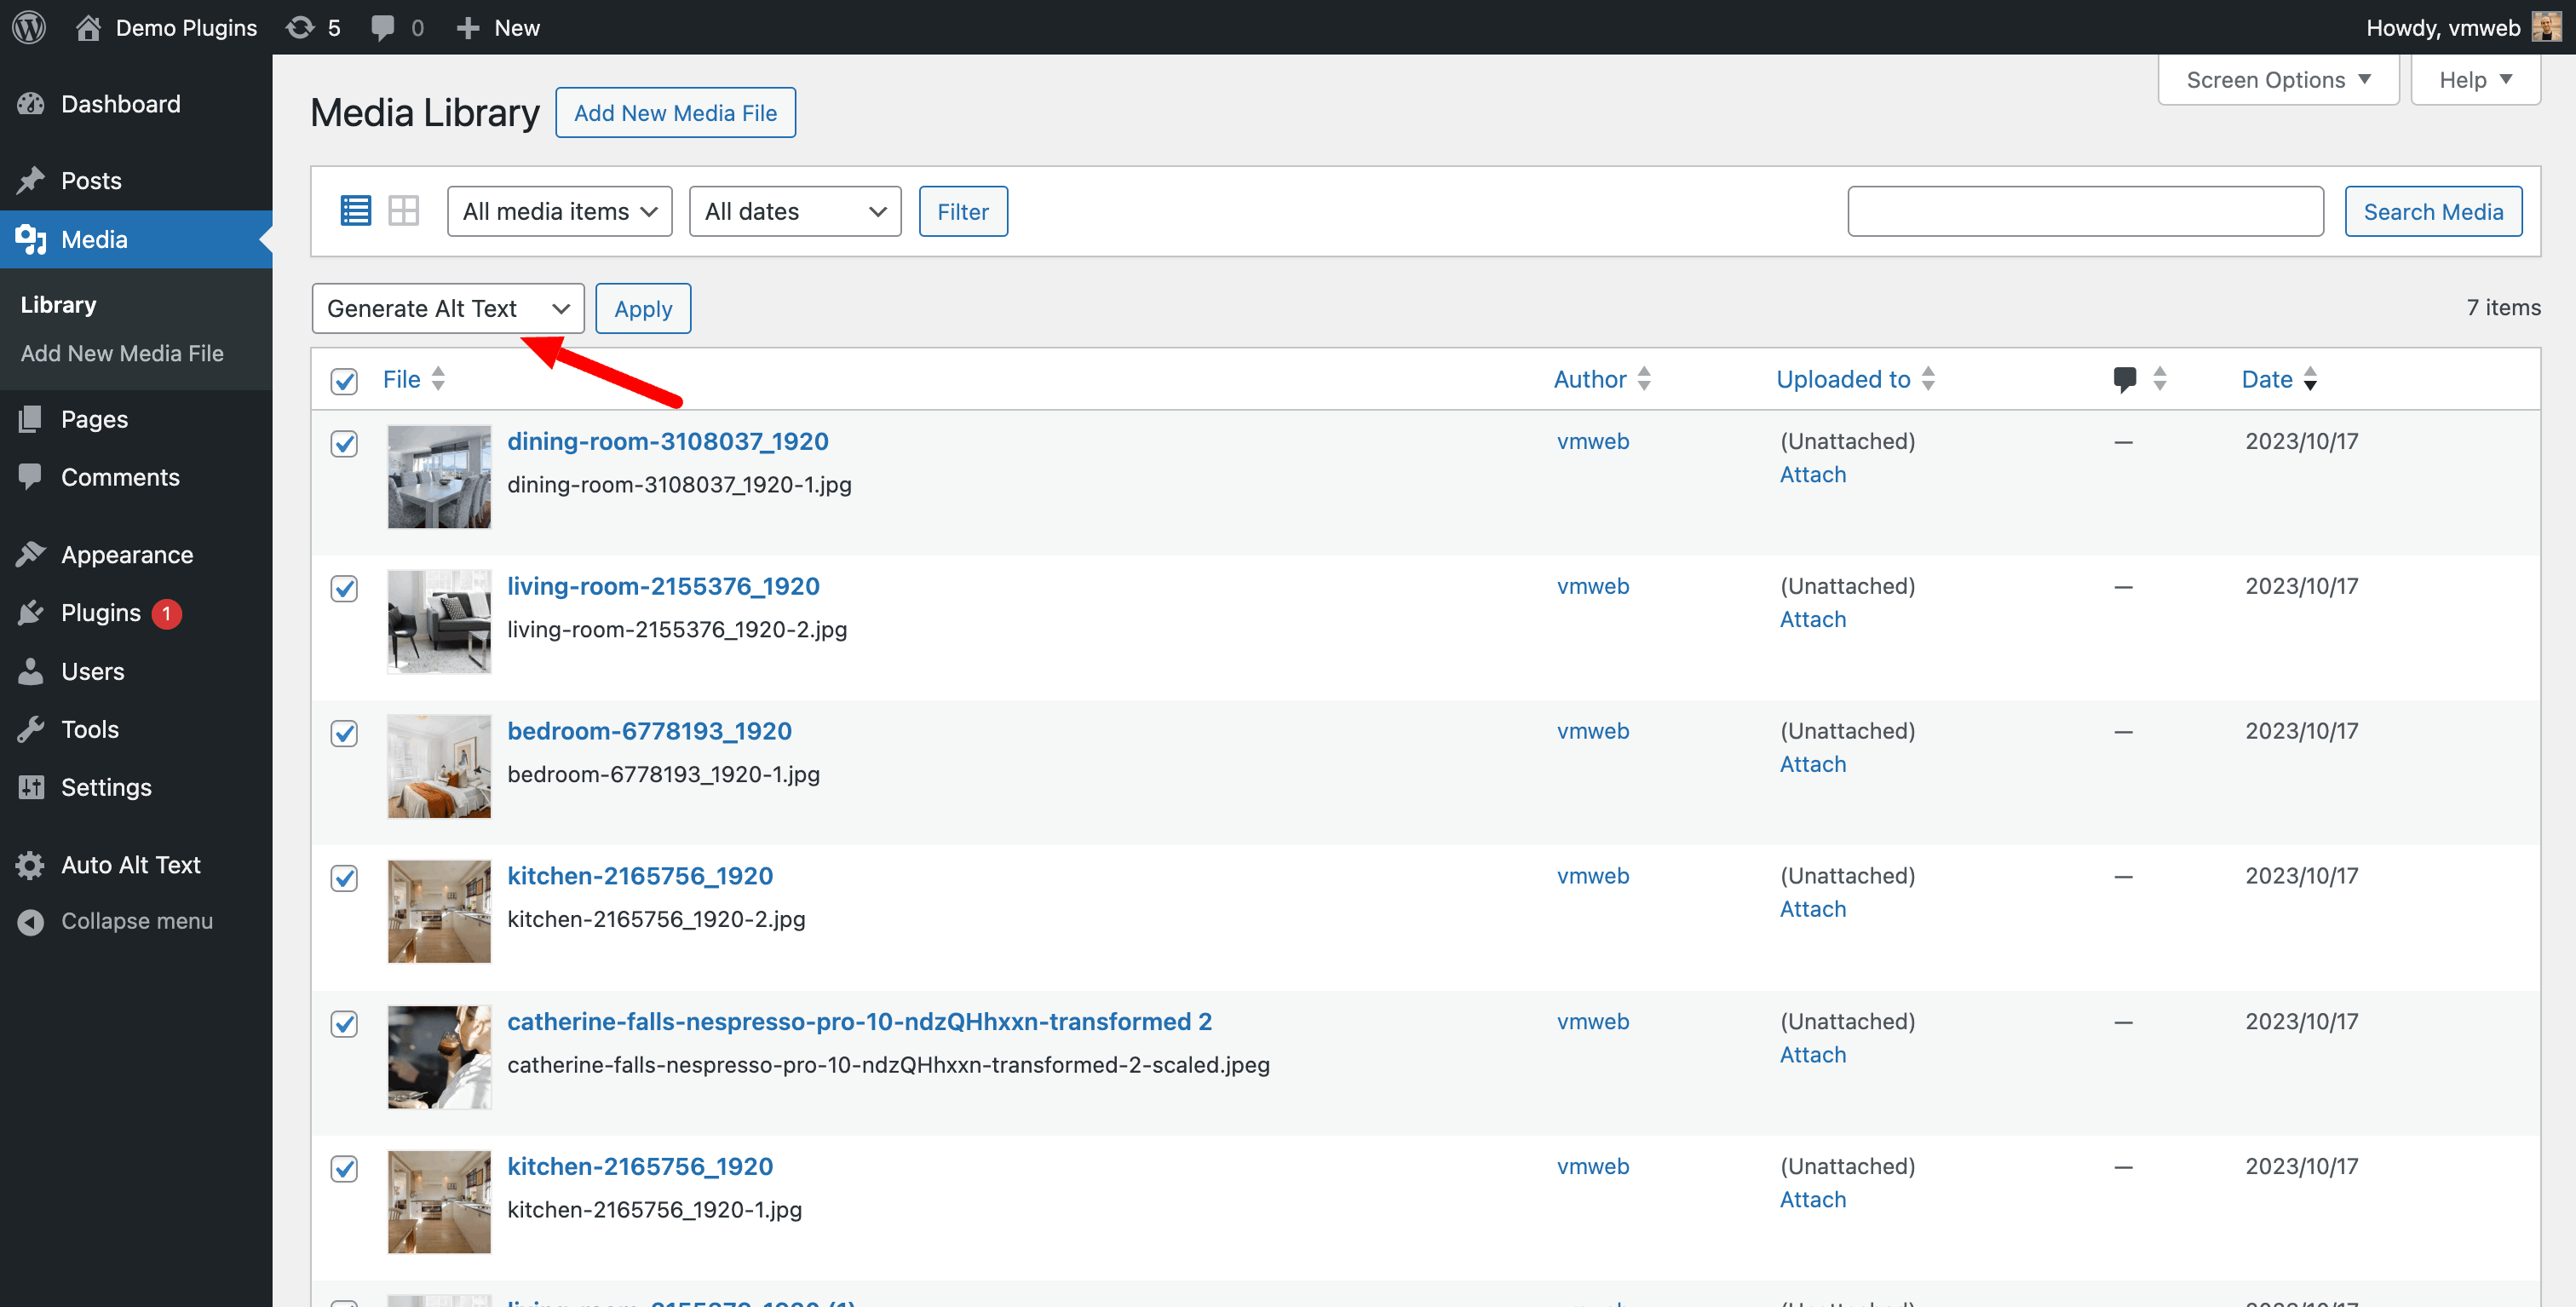Click the Settings sliders icon
This screenshot has height=1307, width=2576.
pyautogui.click(x=31, y=787)
